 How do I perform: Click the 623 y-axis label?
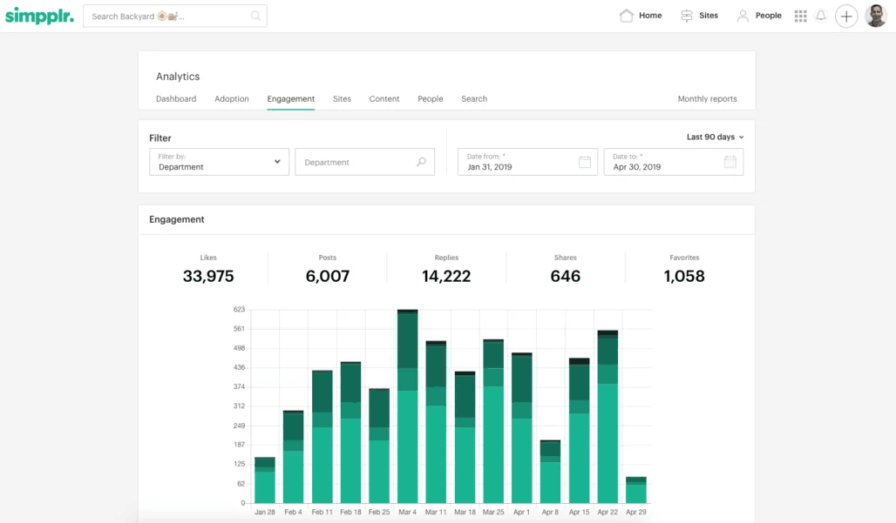[239, 309]
